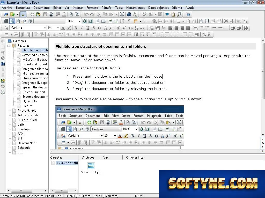
Task: Click the spell check AB checkmark icon
Action: [x=144, y=14]
